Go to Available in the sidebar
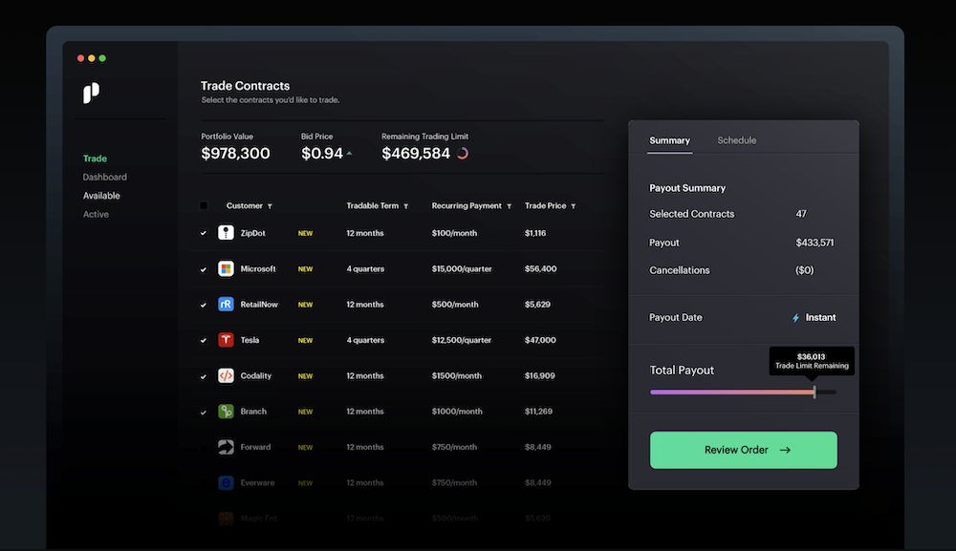 tap(101, 196)
